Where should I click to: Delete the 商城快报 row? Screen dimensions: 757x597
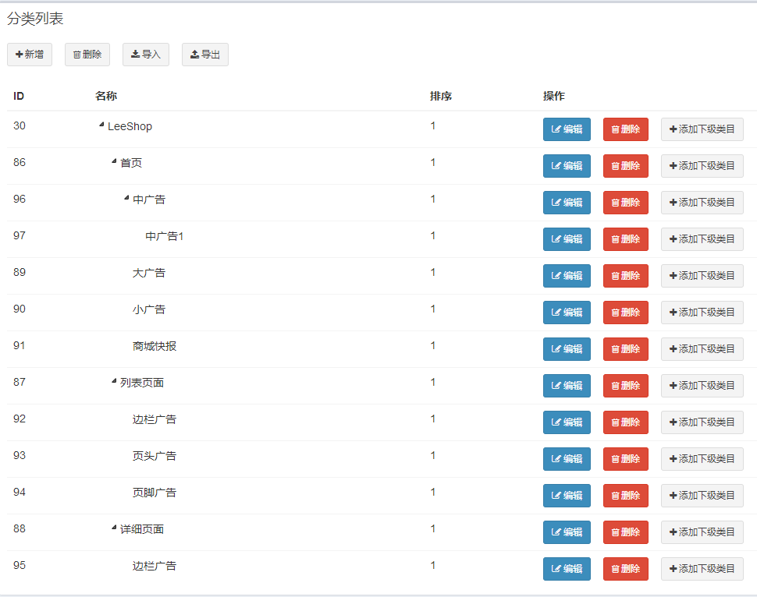click(x=626, y=349)
